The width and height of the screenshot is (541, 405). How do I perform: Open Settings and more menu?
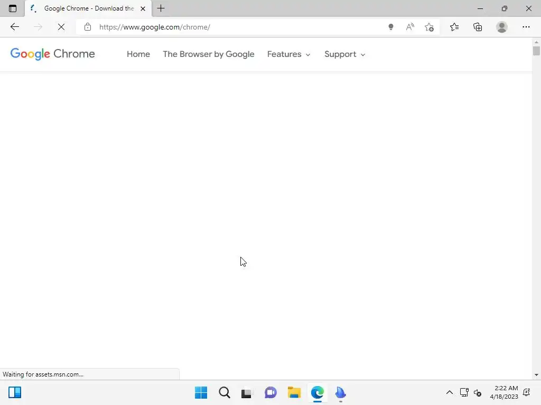click(526, 27)
